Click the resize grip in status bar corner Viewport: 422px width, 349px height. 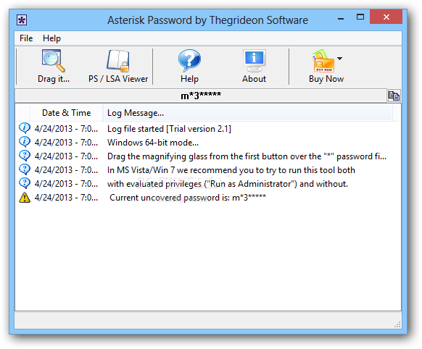397,324
